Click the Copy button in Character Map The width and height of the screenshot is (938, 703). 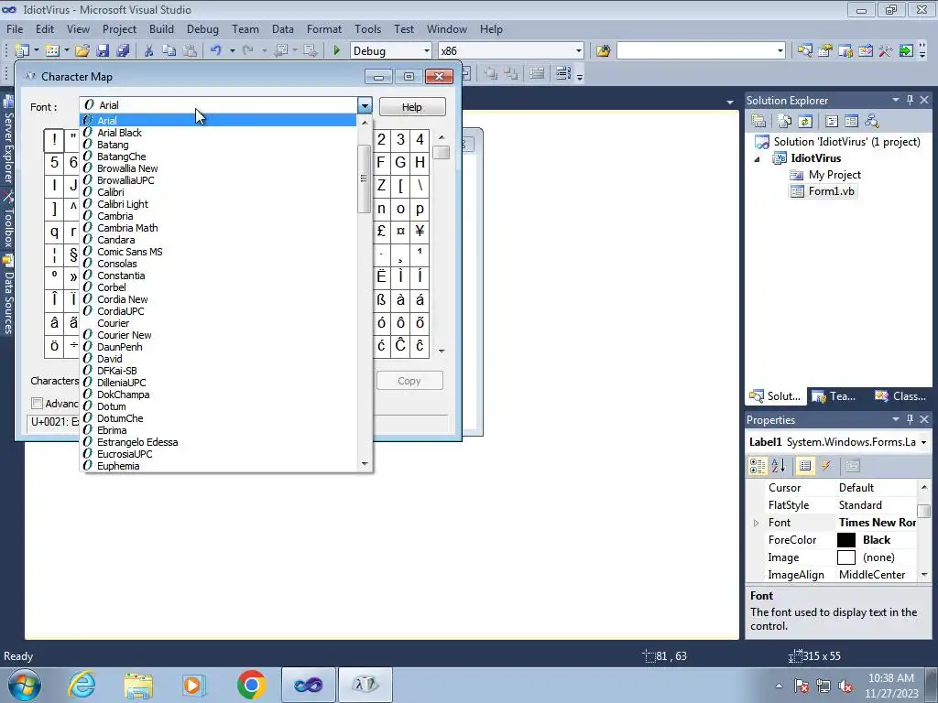tap(409, 381)
